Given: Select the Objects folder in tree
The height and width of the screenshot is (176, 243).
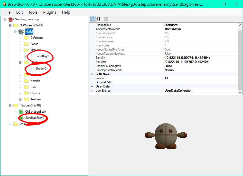Looking at the screenshot, I should [35, 93].
